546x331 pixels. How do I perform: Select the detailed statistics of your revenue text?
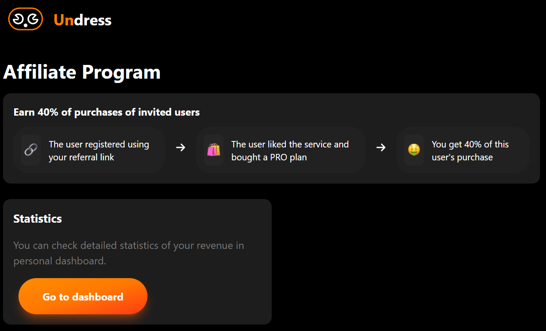coord(129,253)
